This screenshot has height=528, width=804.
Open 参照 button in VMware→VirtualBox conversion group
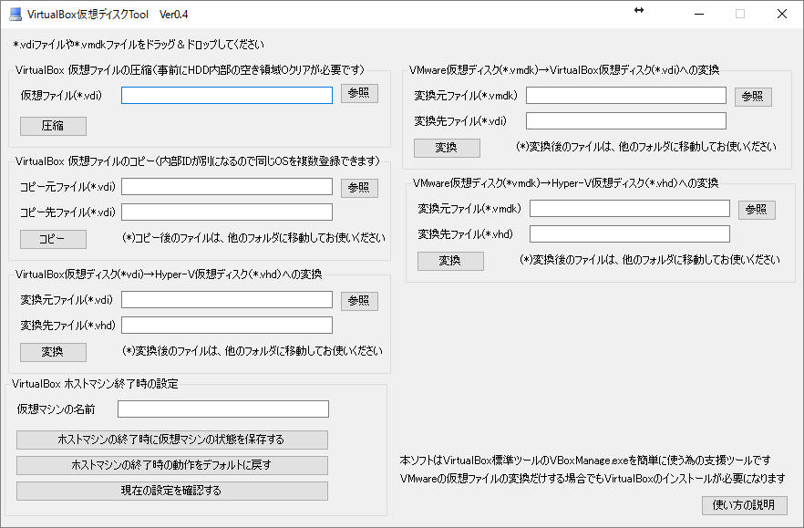[753, 97]
